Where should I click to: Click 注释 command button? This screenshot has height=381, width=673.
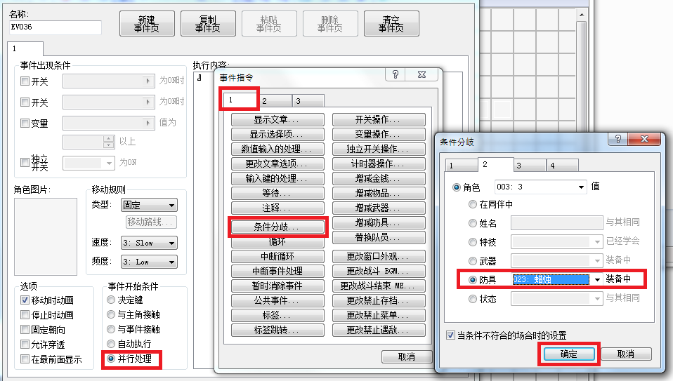pos(277,208)
